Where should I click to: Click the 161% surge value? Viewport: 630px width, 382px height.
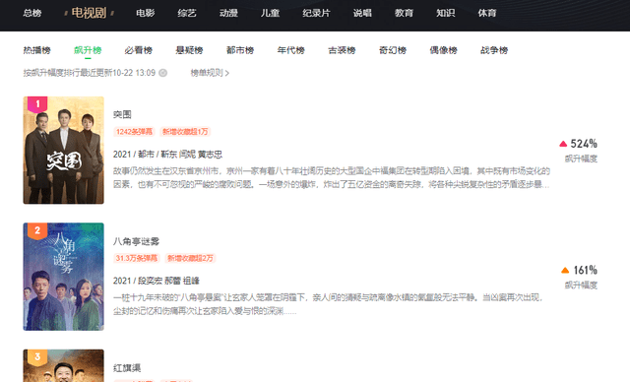(x=586, y=271)
